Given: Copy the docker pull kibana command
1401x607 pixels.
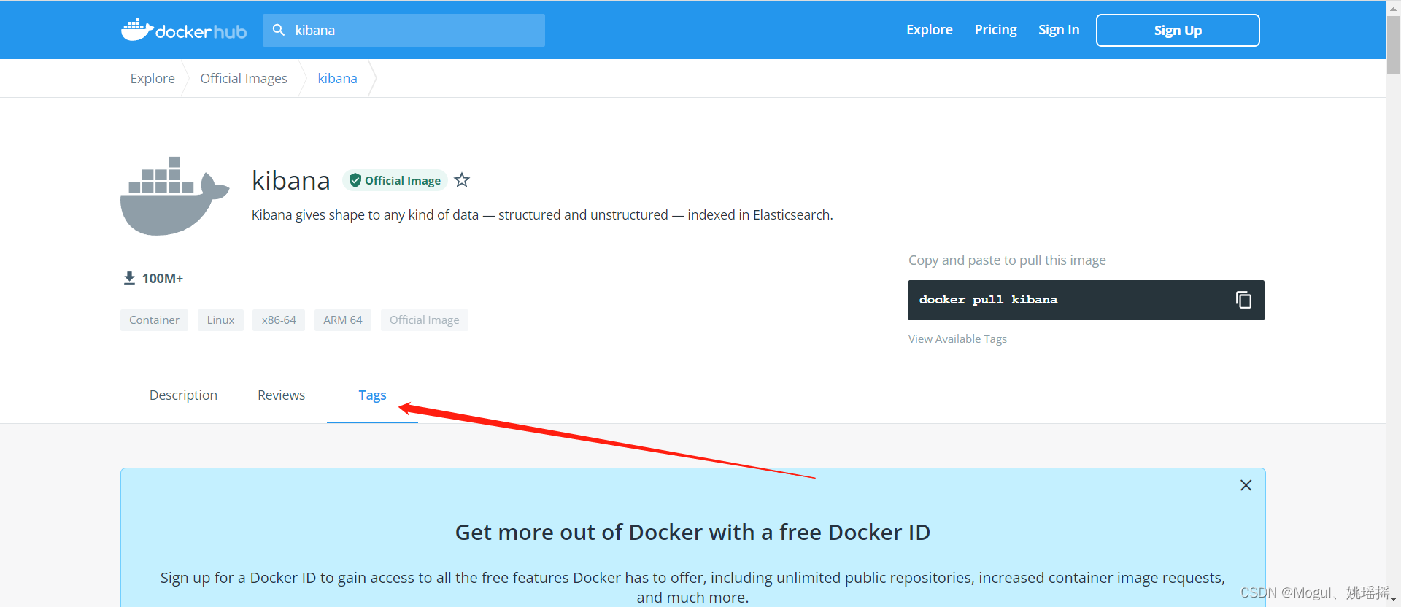Looking at the screenshot, I should (x=1243, y=300).
